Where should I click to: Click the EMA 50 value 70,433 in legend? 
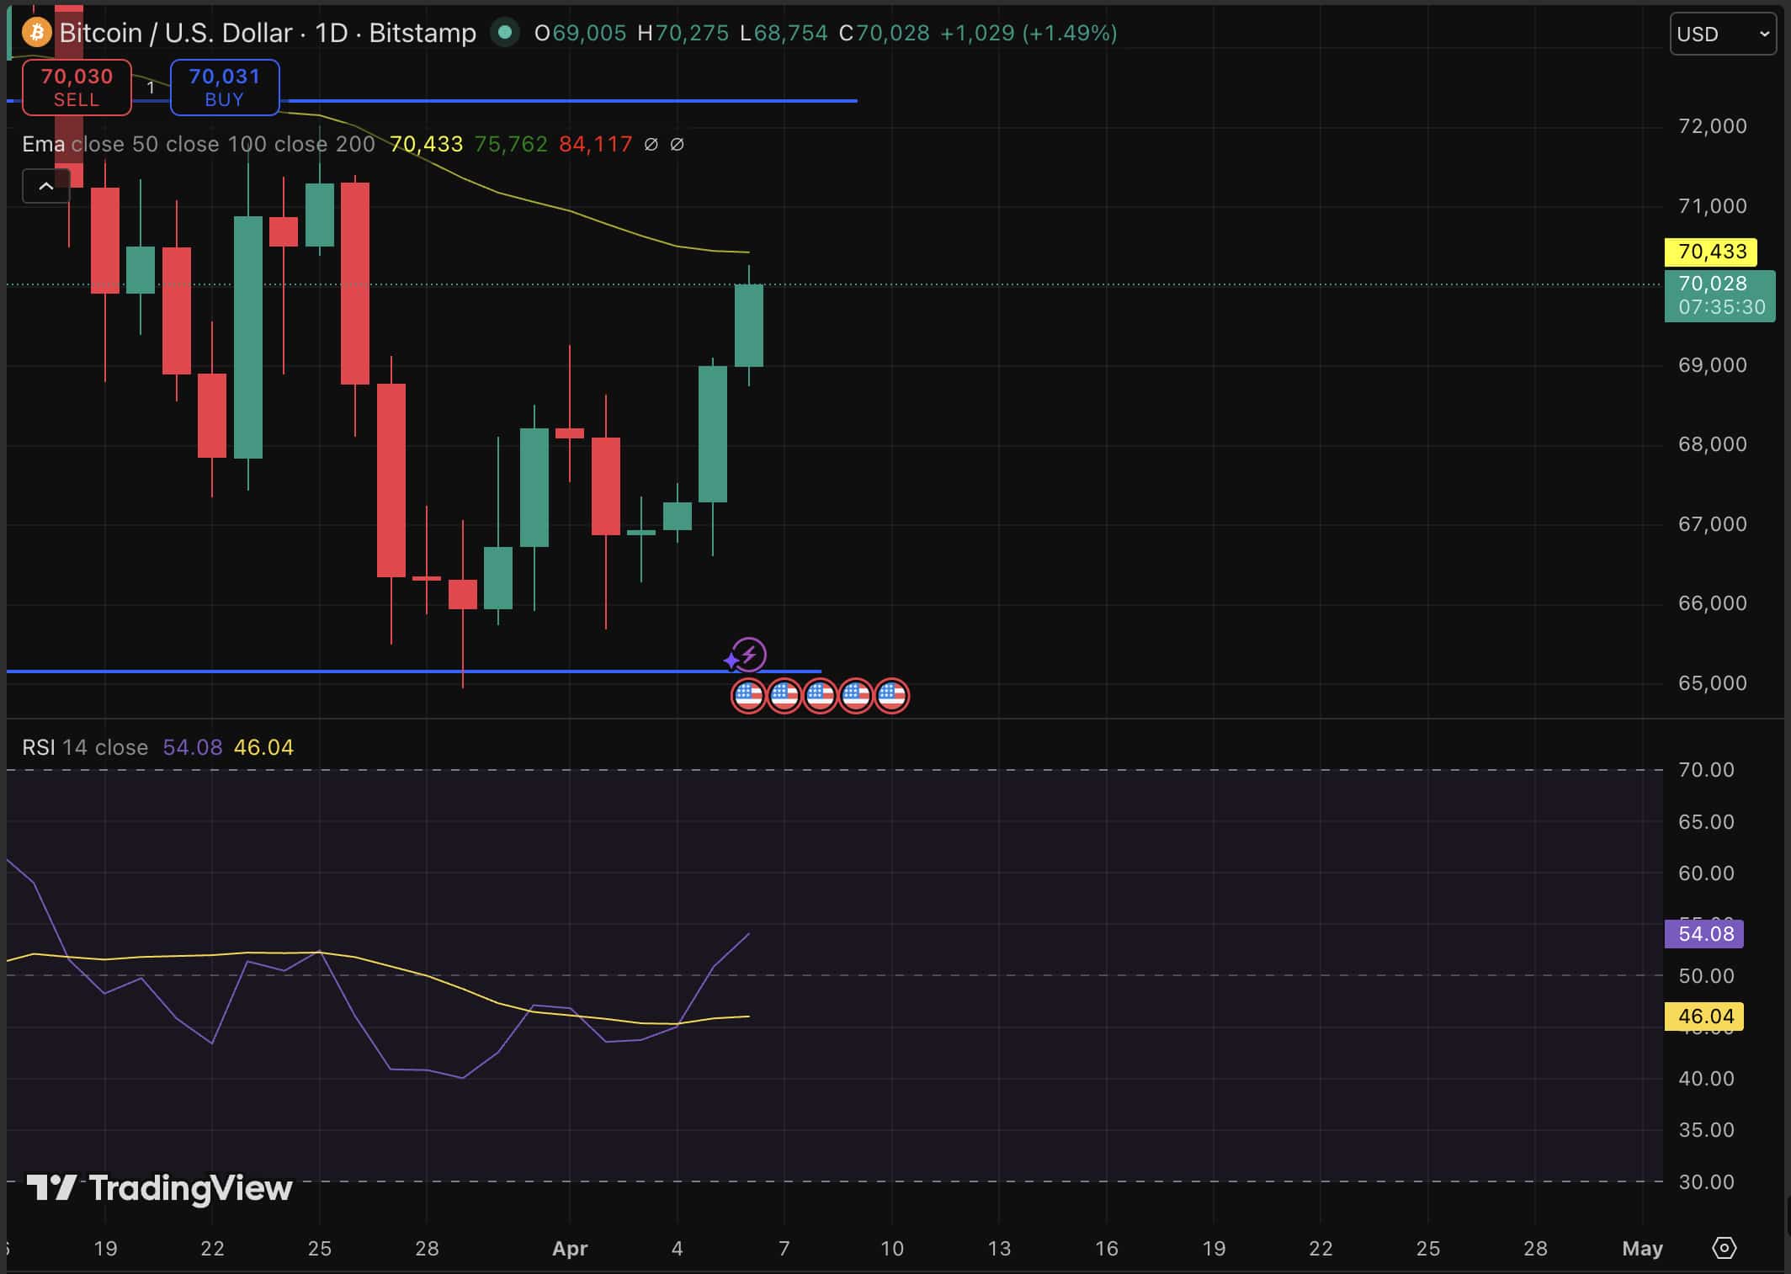[426, 144]
